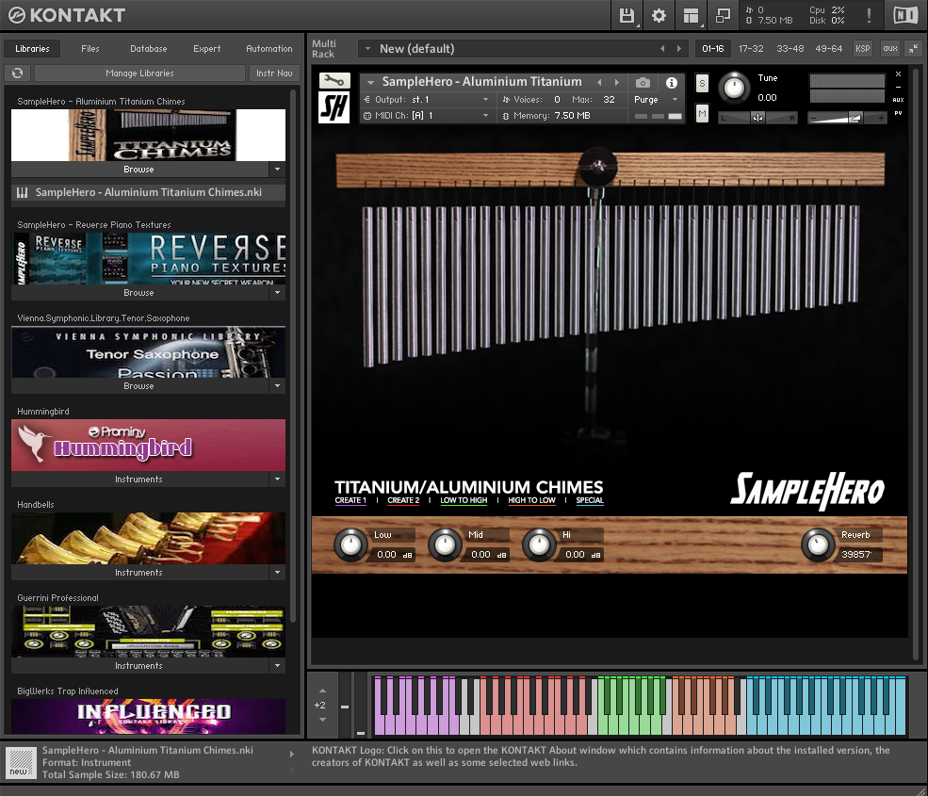
Task: Load Aluminium Titanium Chimes.nki file
Action: [x=148, y=192]
